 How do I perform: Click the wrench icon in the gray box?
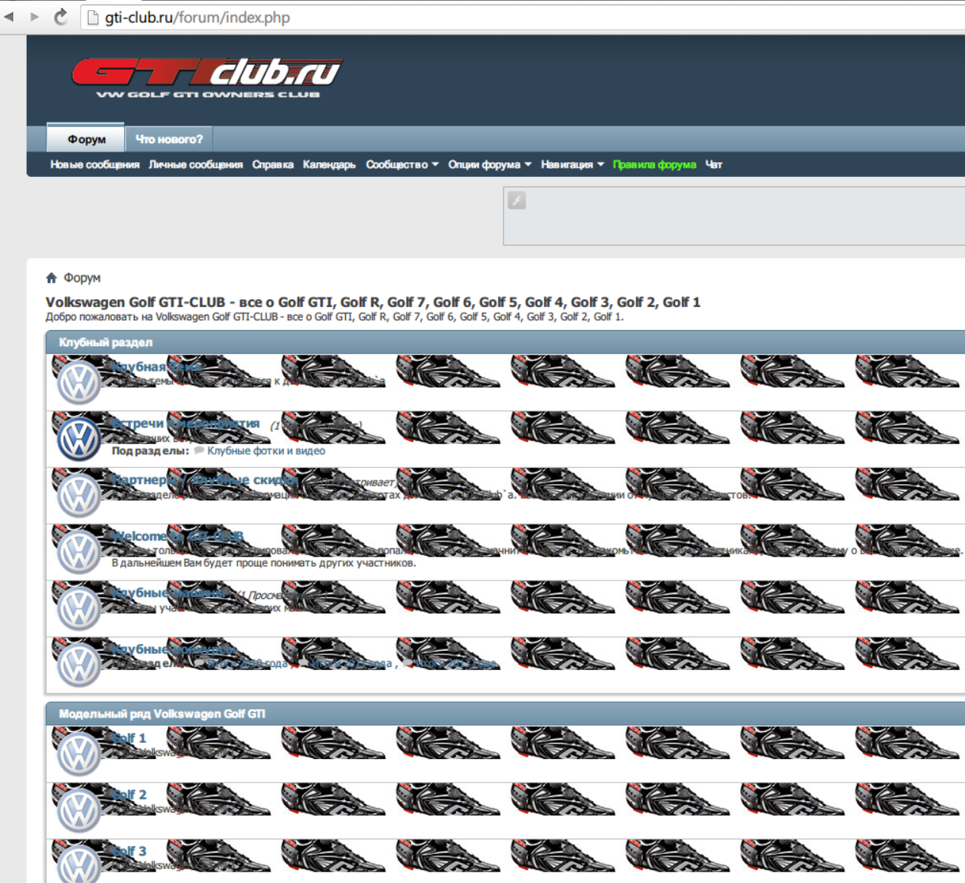[x=517, y=201]
